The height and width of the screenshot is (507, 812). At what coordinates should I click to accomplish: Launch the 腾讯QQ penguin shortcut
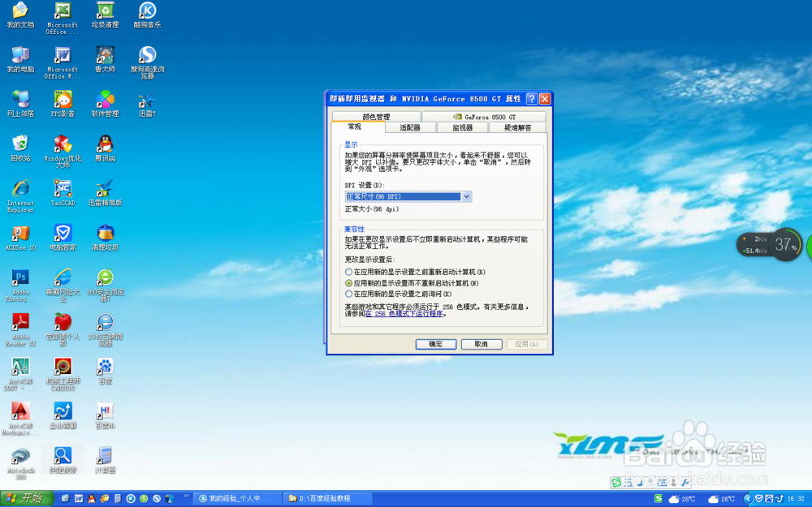(105, 148)
